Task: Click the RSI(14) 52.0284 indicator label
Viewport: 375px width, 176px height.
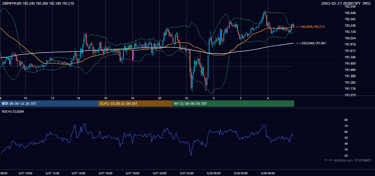Action: (x=13, y=111)
